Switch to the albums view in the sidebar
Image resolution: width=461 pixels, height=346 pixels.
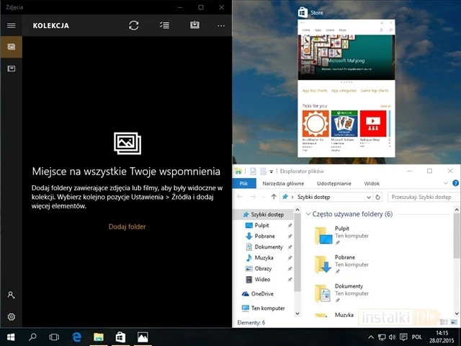pos(11,68)
